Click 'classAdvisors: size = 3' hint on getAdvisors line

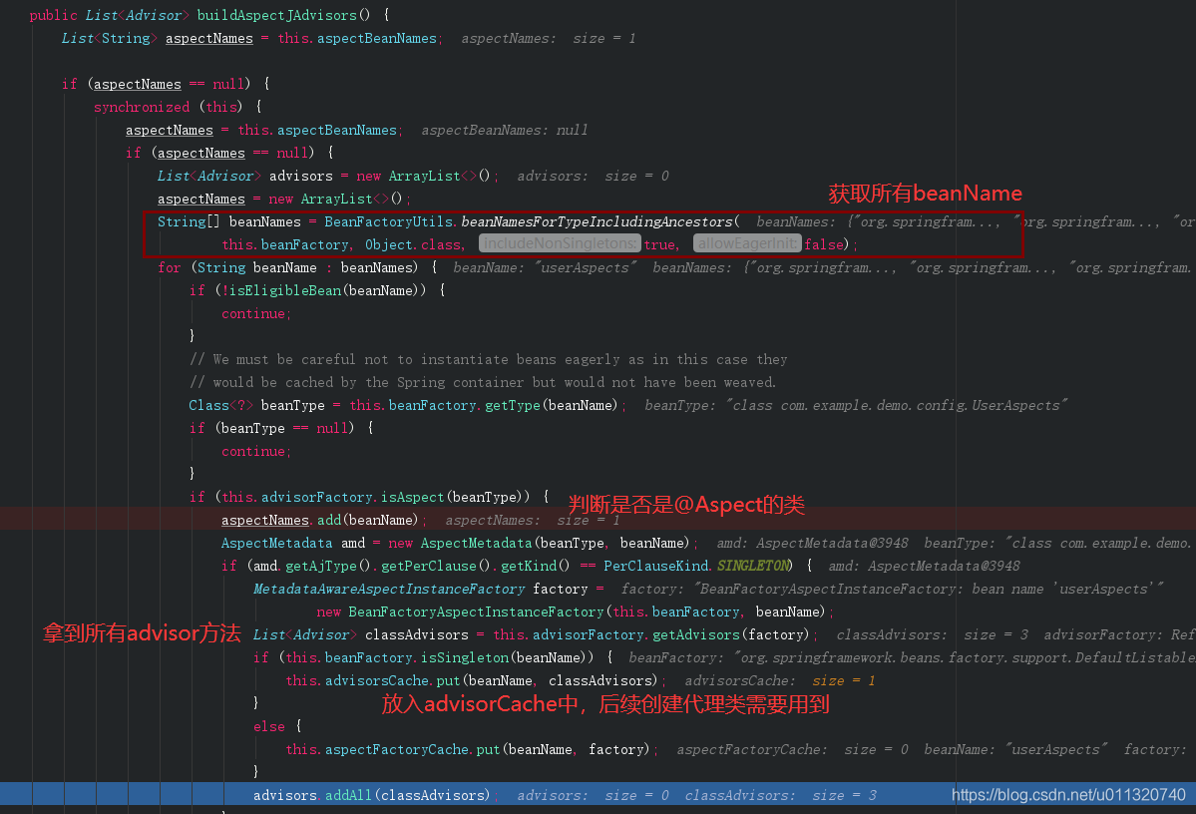point(932,634)
